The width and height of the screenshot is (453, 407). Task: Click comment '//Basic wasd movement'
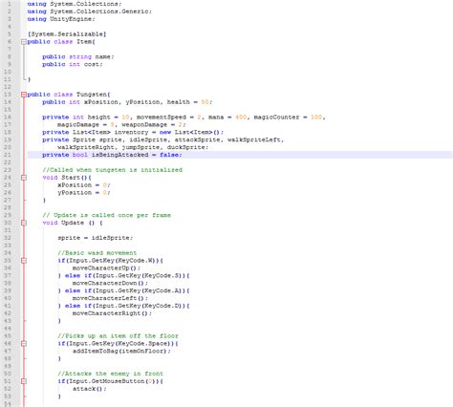[97, 253]
